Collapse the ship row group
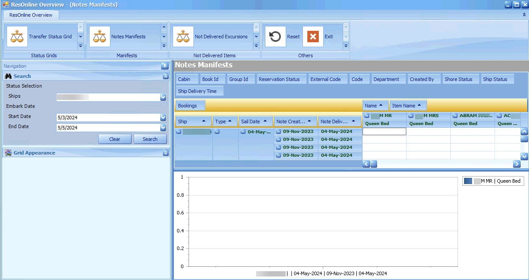This screenshot has width=529, height=280. (x=179, y=132)
